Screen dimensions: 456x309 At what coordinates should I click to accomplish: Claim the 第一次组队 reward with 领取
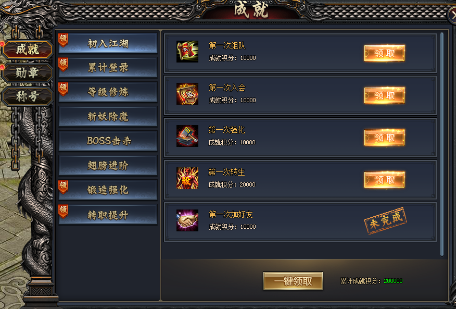pyautogui.click(x=385, y=53)
